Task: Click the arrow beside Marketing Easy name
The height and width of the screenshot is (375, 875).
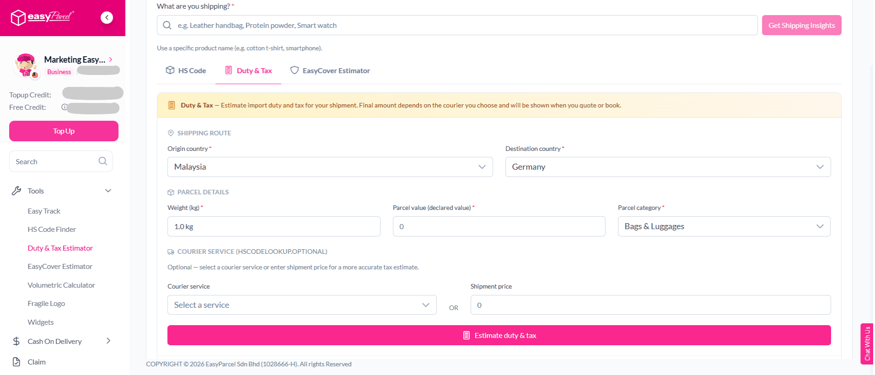Action: click(111, 59)
